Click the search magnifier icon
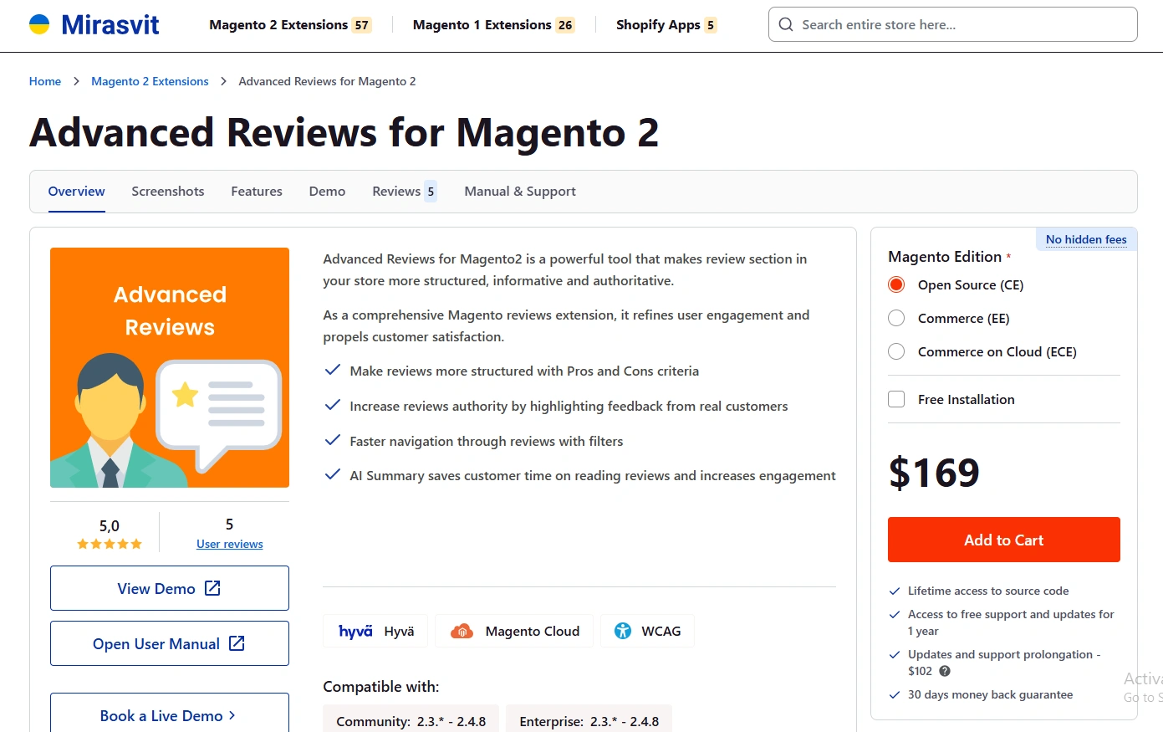The image size is (1163, 732). click(x=786, y=24)
